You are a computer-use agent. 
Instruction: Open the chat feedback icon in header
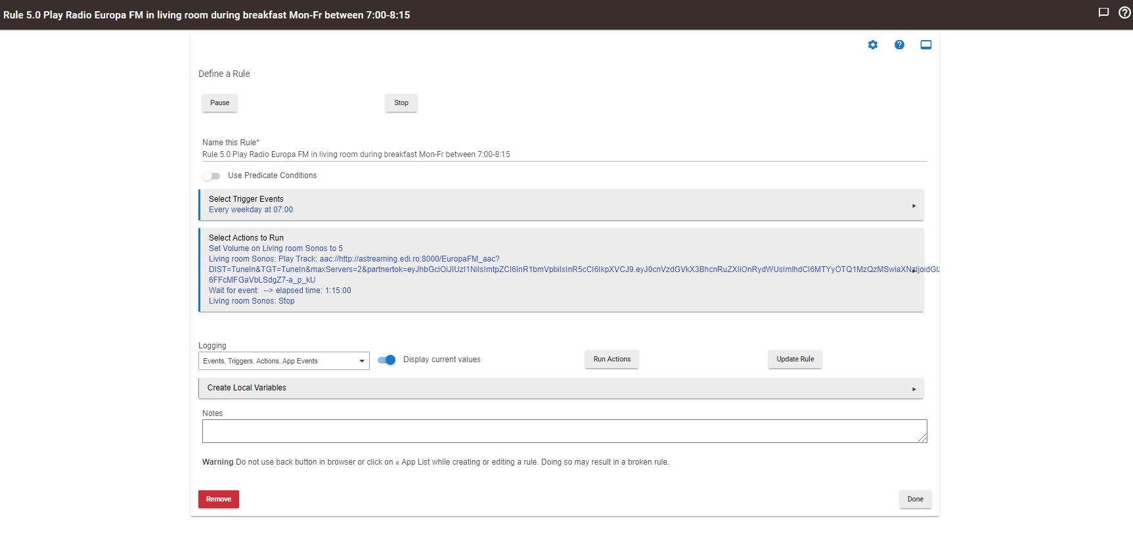[1103, 12]
